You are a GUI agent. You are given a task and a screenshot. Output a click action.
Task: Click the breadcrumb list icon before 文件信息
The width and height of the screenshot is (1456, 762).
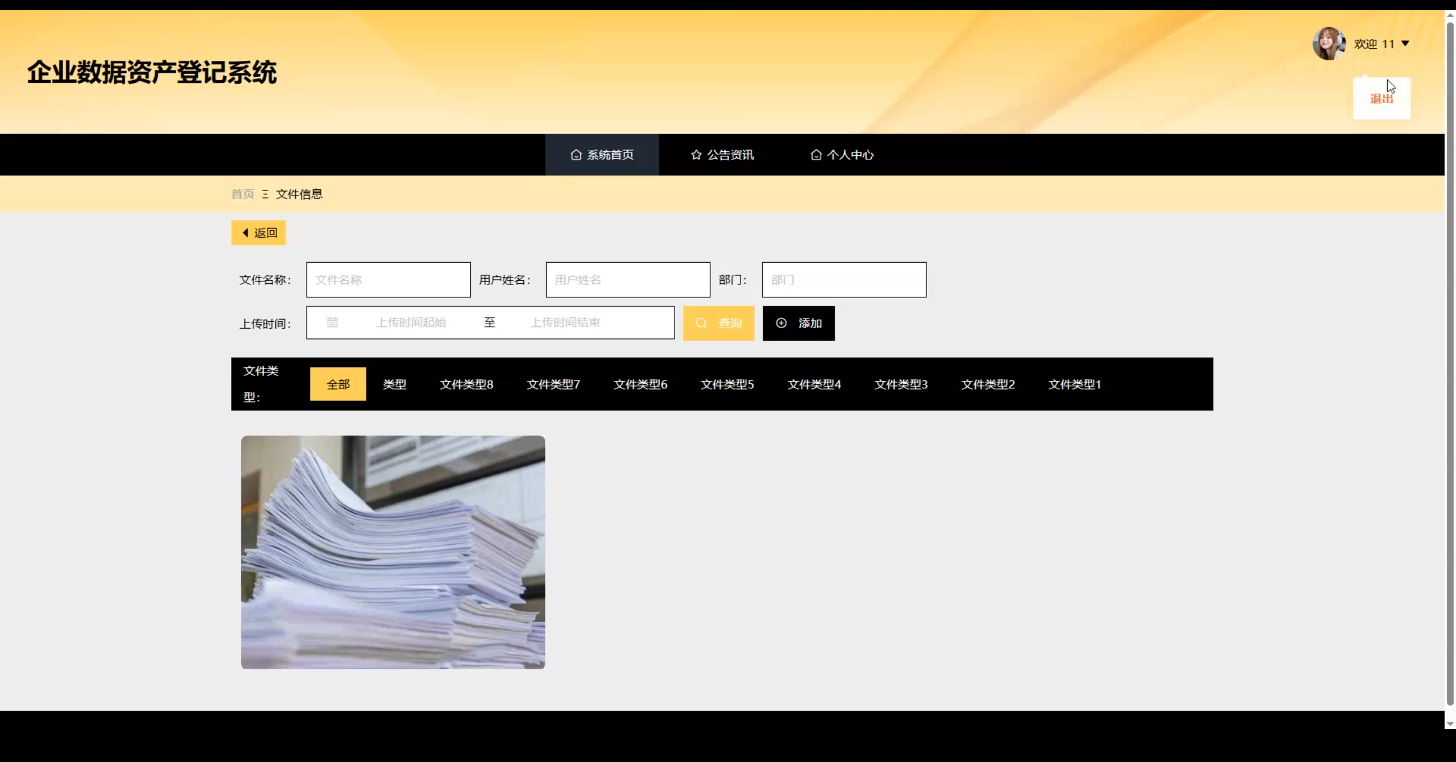[264, 194]
